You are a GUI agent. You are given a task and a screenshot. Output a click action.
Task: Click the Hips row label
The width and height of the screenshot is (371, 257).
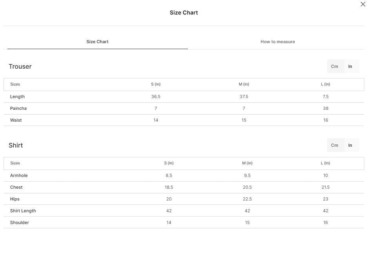15,199
